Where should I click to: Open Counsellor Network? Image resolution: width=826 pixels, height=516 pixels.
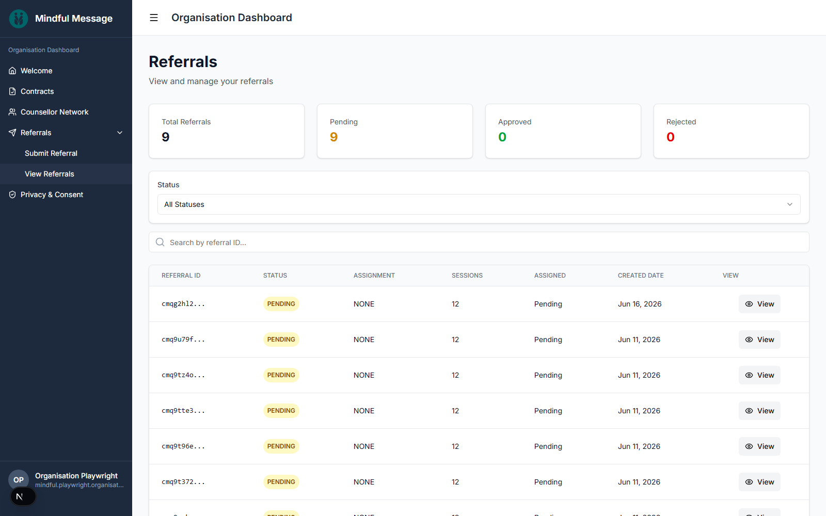(x=66, y=112)
